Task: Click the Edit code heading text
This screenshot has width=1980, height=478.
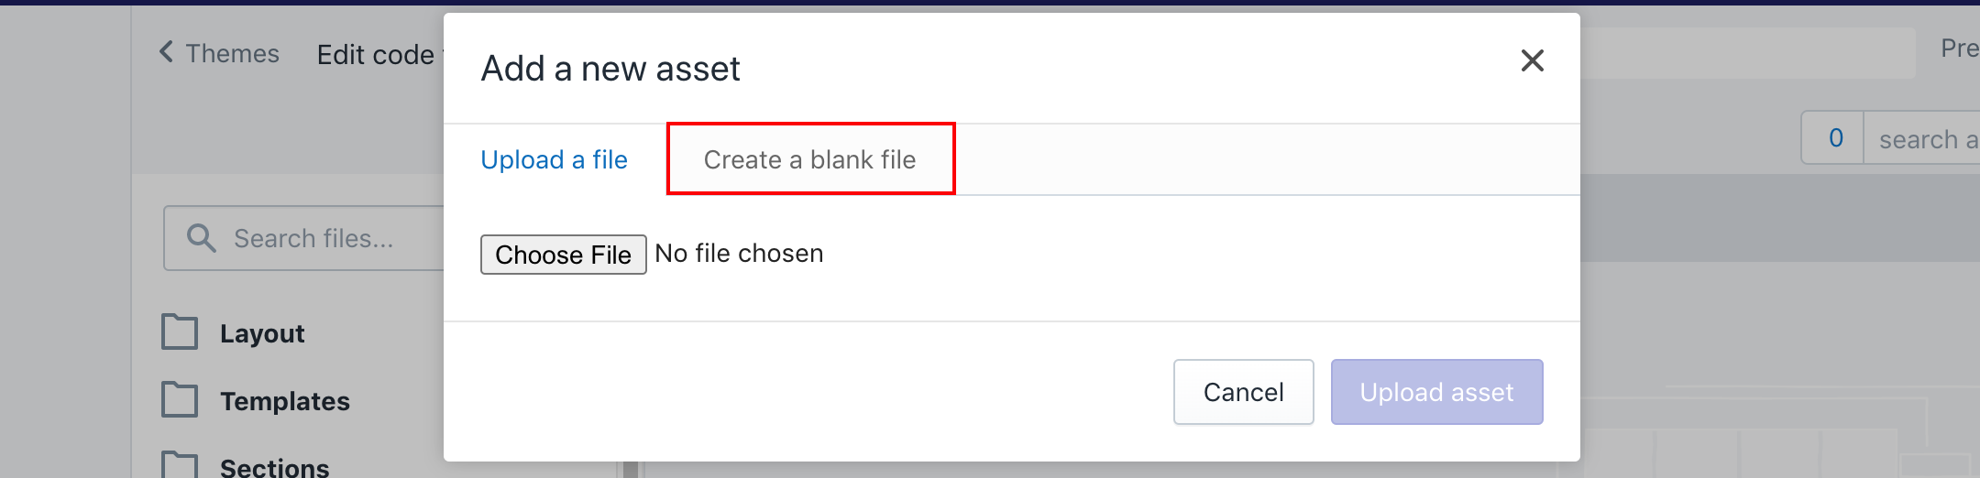Action: [x=376, y=55]
